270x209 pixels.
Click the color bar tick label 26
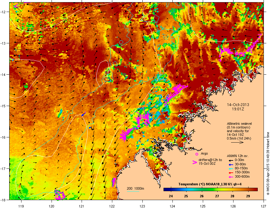point(202,196)
